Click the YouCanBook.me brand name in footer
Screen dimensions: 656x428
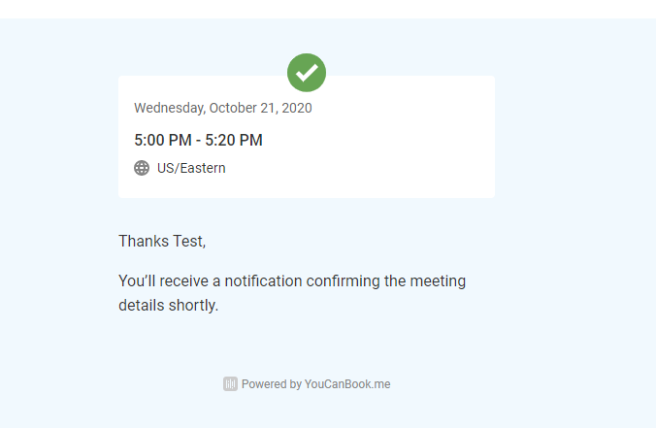(x=347, y=384)
